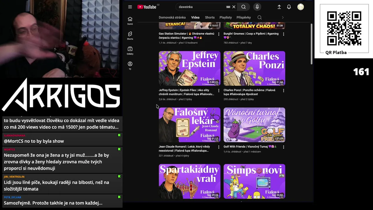Open options for Jeffrey Epstein video
This screenshot has width=373, height=210.
pyautogui.click(x=219, y=91)
